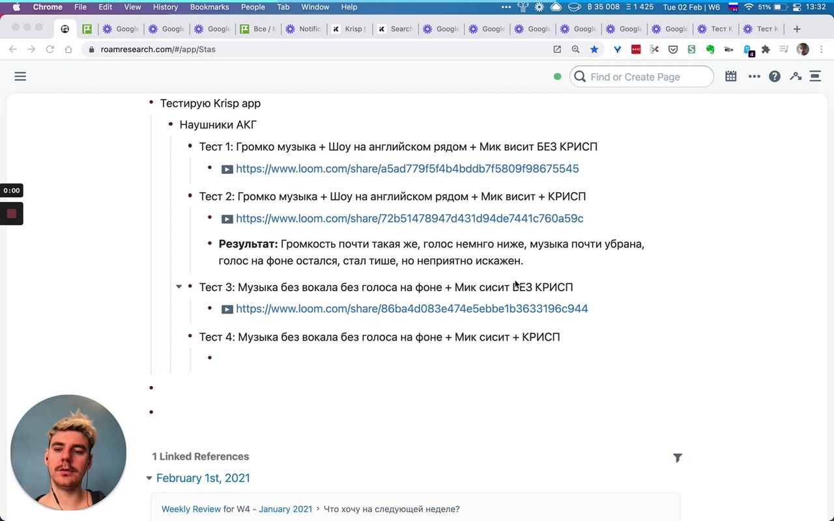834x521 pixels.
Task: Play the Loom video embed for Тест 1
Action: click(x=227, y=169)
